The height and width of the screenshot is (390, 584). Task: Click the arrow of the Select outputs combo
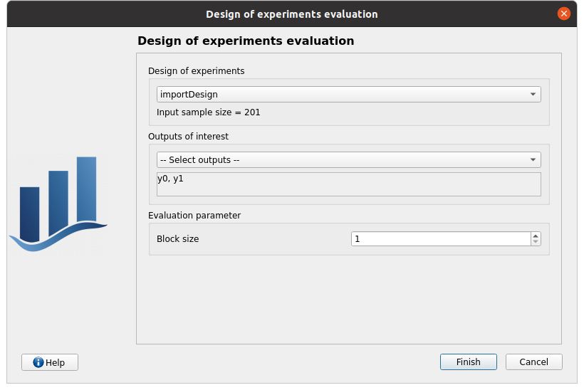pos(533,160)
